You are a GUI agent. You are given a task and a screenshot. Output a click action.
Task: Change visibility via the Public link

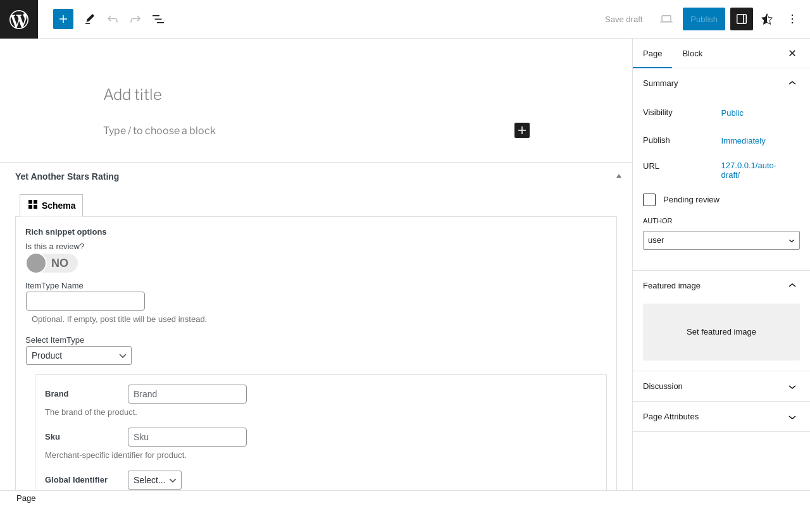[x=732, y=113]
